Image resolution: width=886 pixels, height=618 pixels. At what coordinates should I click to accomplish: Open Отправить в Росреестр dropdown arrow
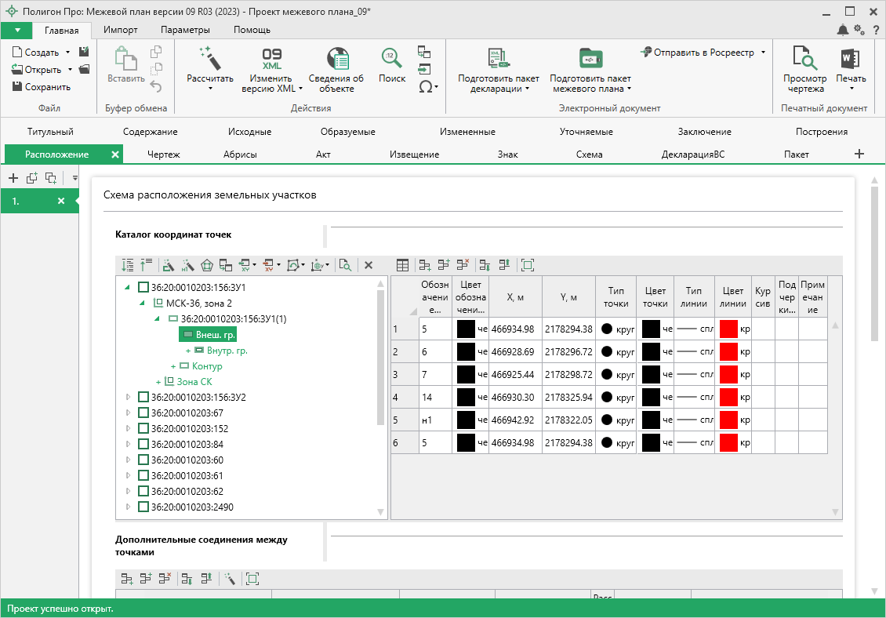pos(763,53)
